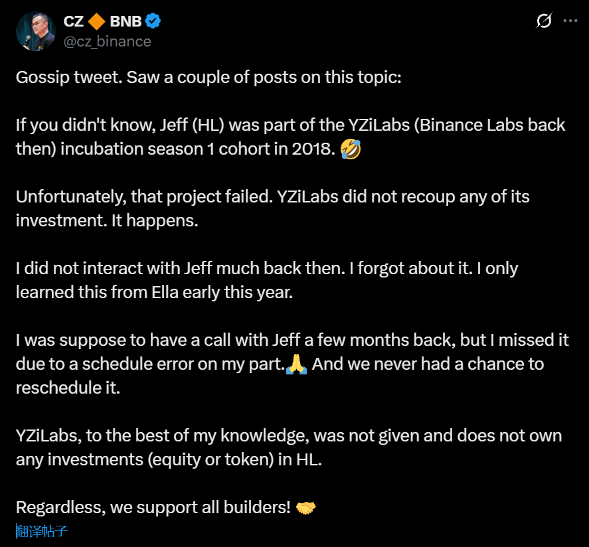The image size is (589, 547).
Task: Click the @cz_binance handle
Action: click(107, 41)
